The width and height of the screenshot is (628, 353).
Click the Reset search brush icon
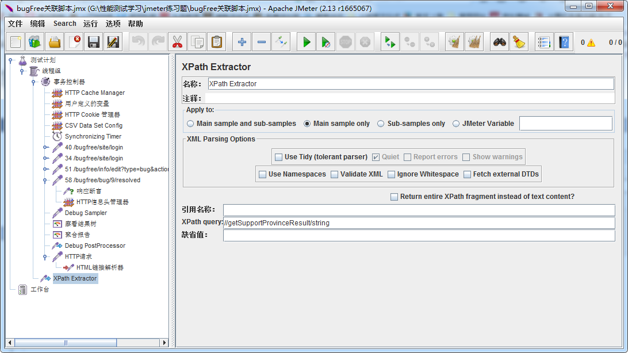pos(519,42)
